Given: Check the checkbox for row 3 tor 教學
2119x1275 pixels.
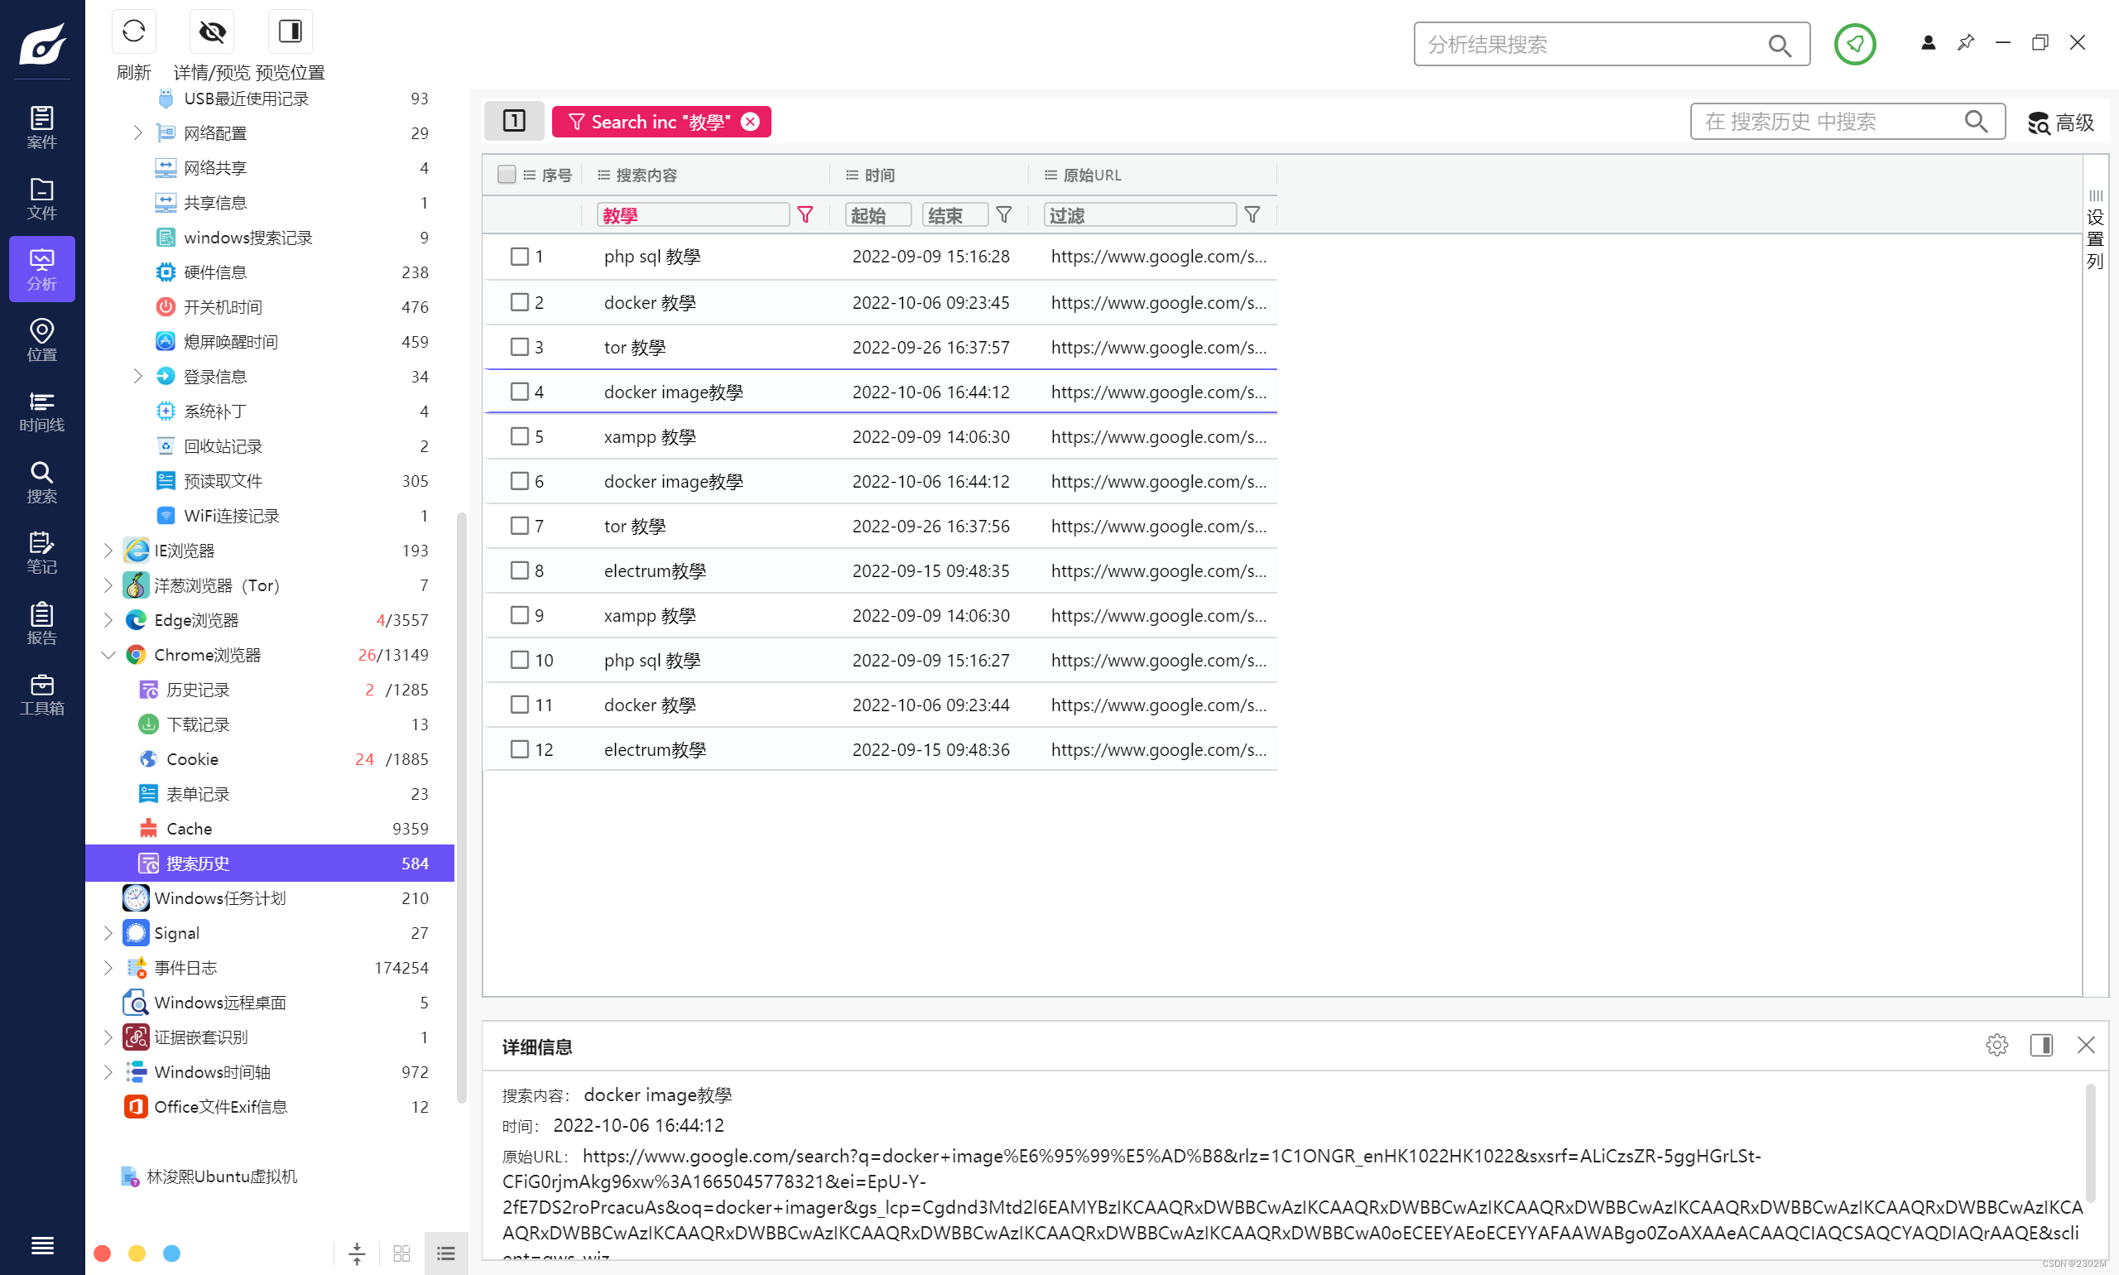Looking at the screenshot, I should (519, 347).
